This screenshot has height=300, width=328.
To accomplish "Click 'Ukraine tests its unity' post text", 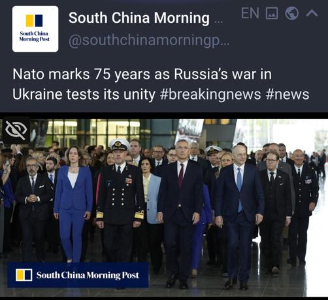I will (x=84, y=94).
